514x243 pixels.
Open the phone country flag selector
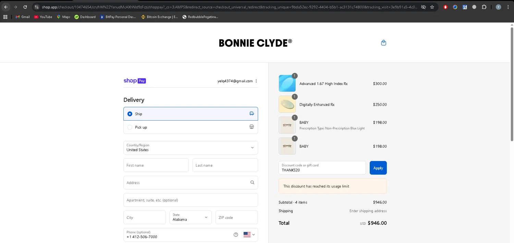[249, 235]
